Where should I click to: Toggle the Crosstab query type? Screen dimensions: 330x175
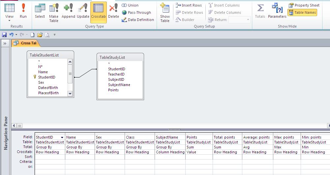point(99,12)
